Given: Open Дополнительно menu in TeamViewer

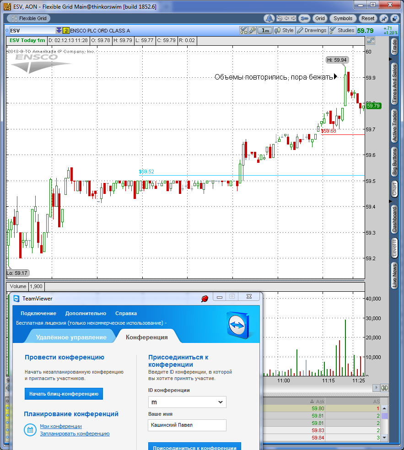Looking at the screenshot, I should (86, 313).
